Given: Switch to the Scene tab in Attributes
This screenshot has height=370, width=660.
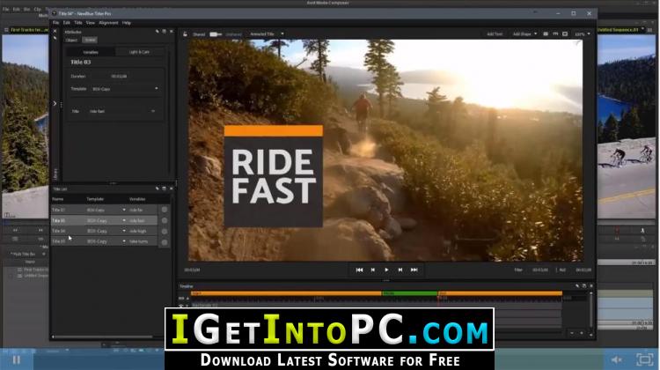Looking at the screenshot, I should [x=90, y=40].
